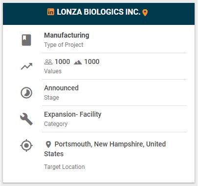Click the wrench icon beside Category
The width and height of the screenshot is (198, 186).
pyautogui.click(x=26, y=119)
